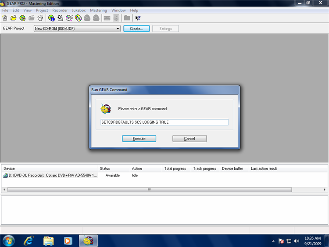Click the disc info icon
The height and width of the screenshot is (247, 329).
pos(51,18)
